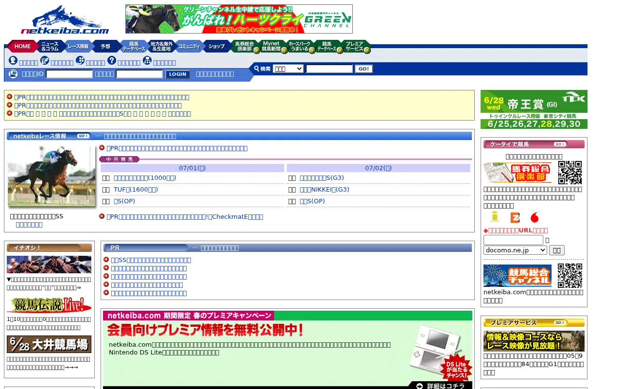Open the racehorse photo thumbnail
Viewport: 622px width, 389px height.
pos(52,176)
